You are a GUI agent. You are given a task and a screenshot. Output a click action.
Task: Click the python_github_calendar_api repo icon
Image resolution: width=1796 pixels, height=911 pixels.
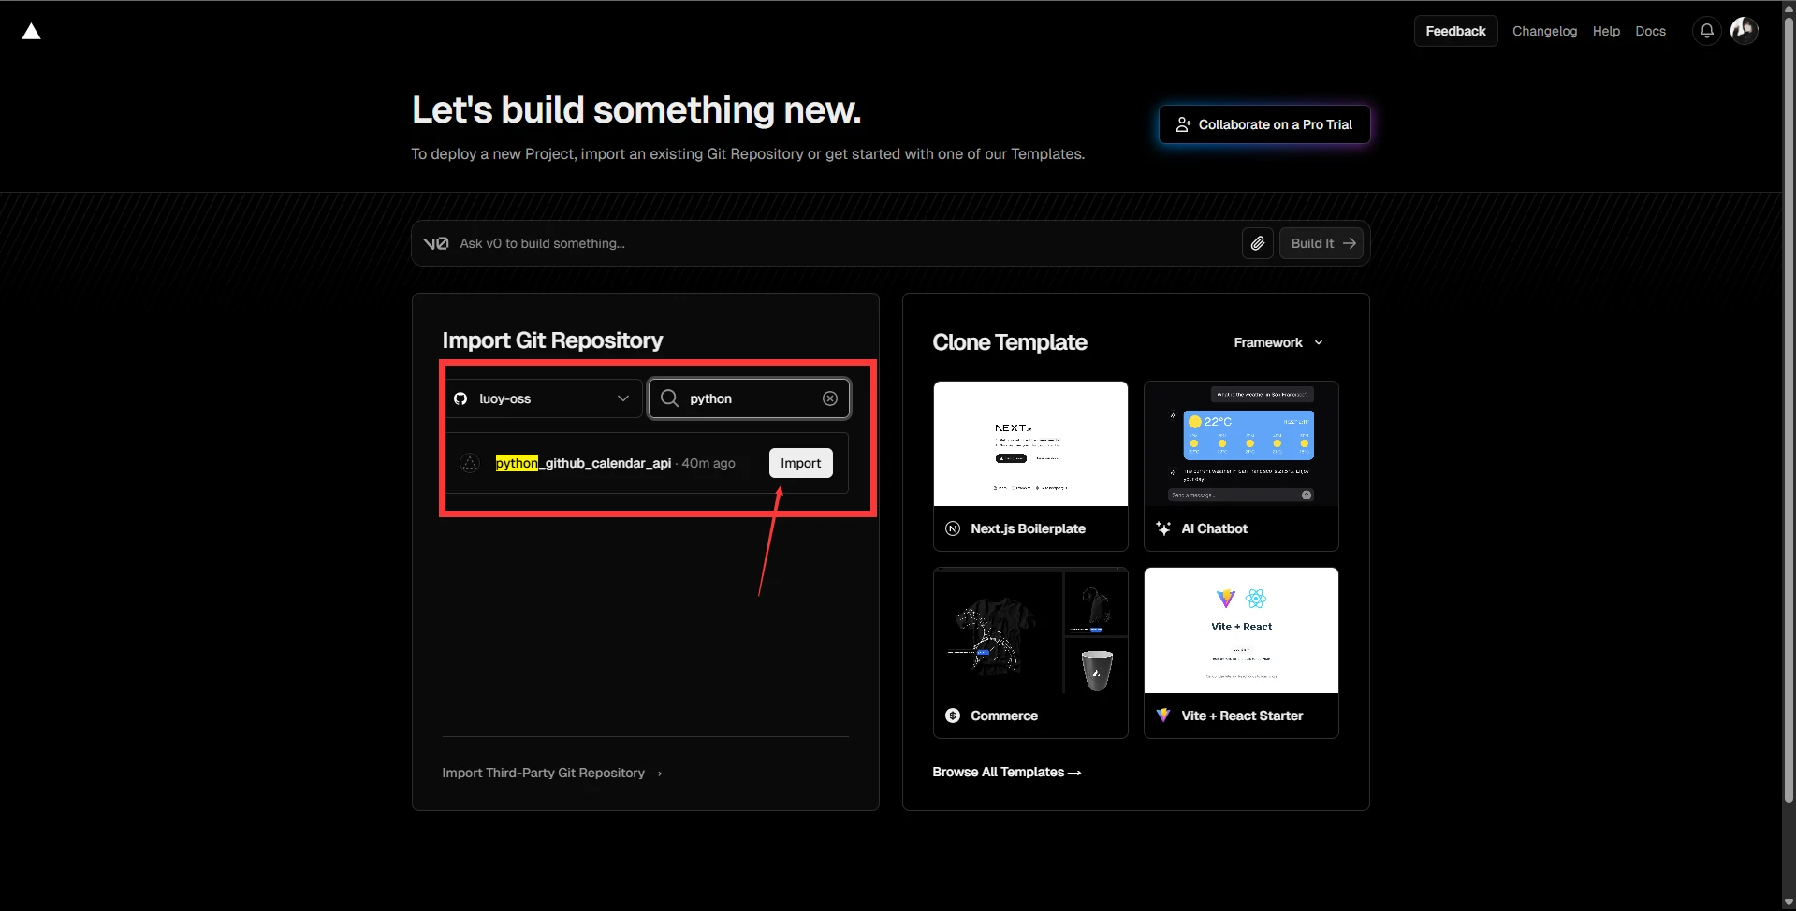(470, 463)
